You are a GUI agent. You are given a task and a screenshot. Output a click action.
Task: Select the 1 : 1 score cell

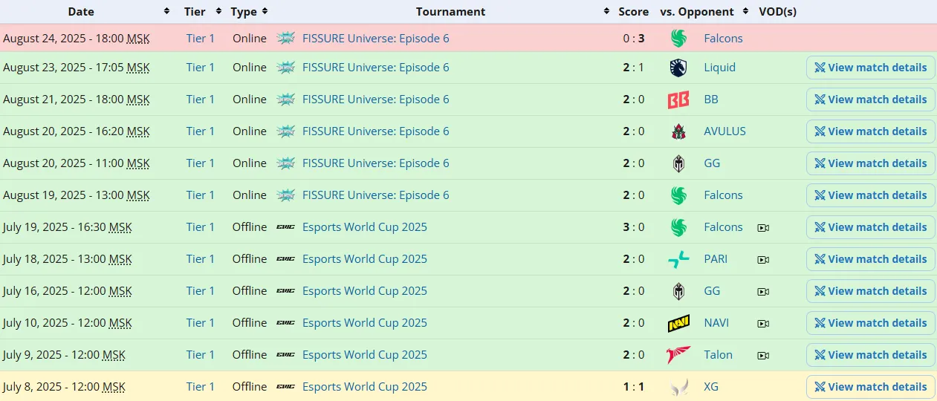[634, 387]
